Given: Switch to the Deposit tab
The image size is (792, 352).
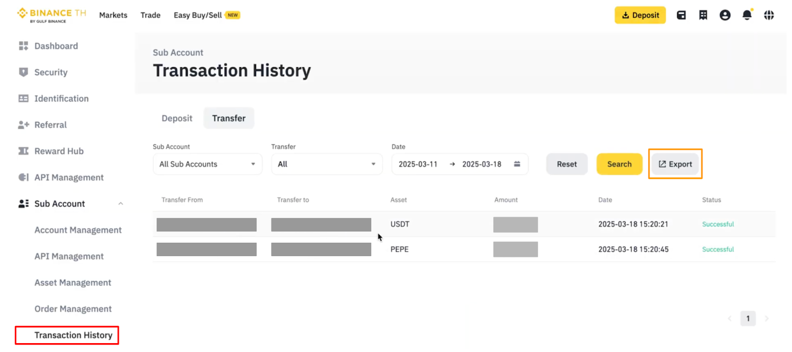Looking at the screenshot, I should (177, 118).
